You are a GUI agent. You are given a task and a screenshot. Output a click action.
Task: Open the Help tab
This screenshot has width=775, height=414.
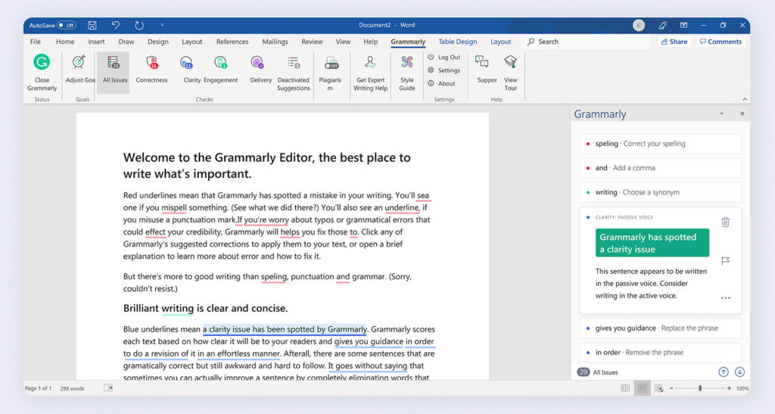[371, 42]
